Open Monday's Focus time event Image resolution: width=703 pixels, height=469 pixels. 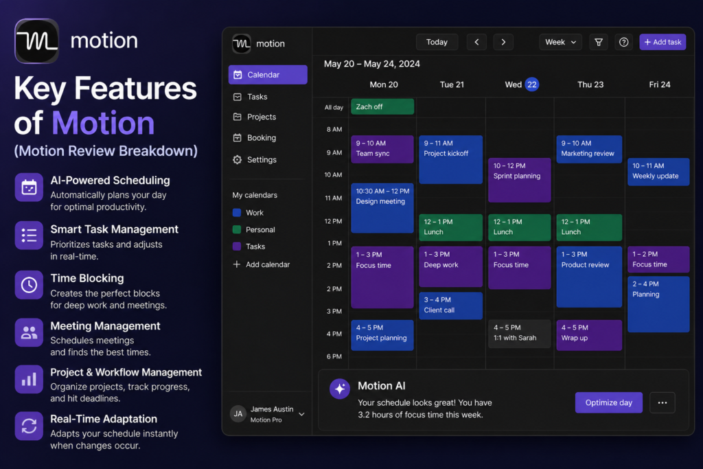tap(382, 277)
